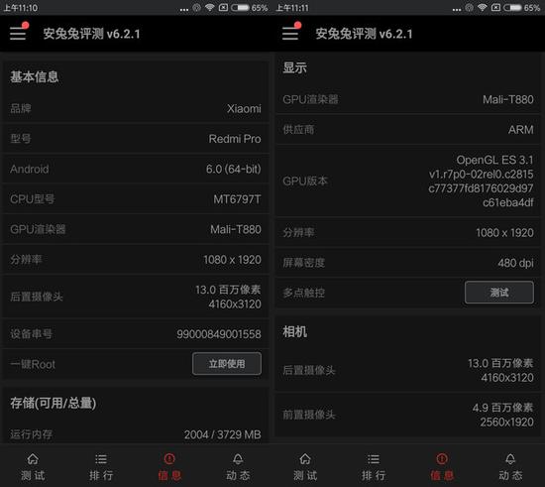Select the 设备串号 serial number row

(x=136, y=334)
